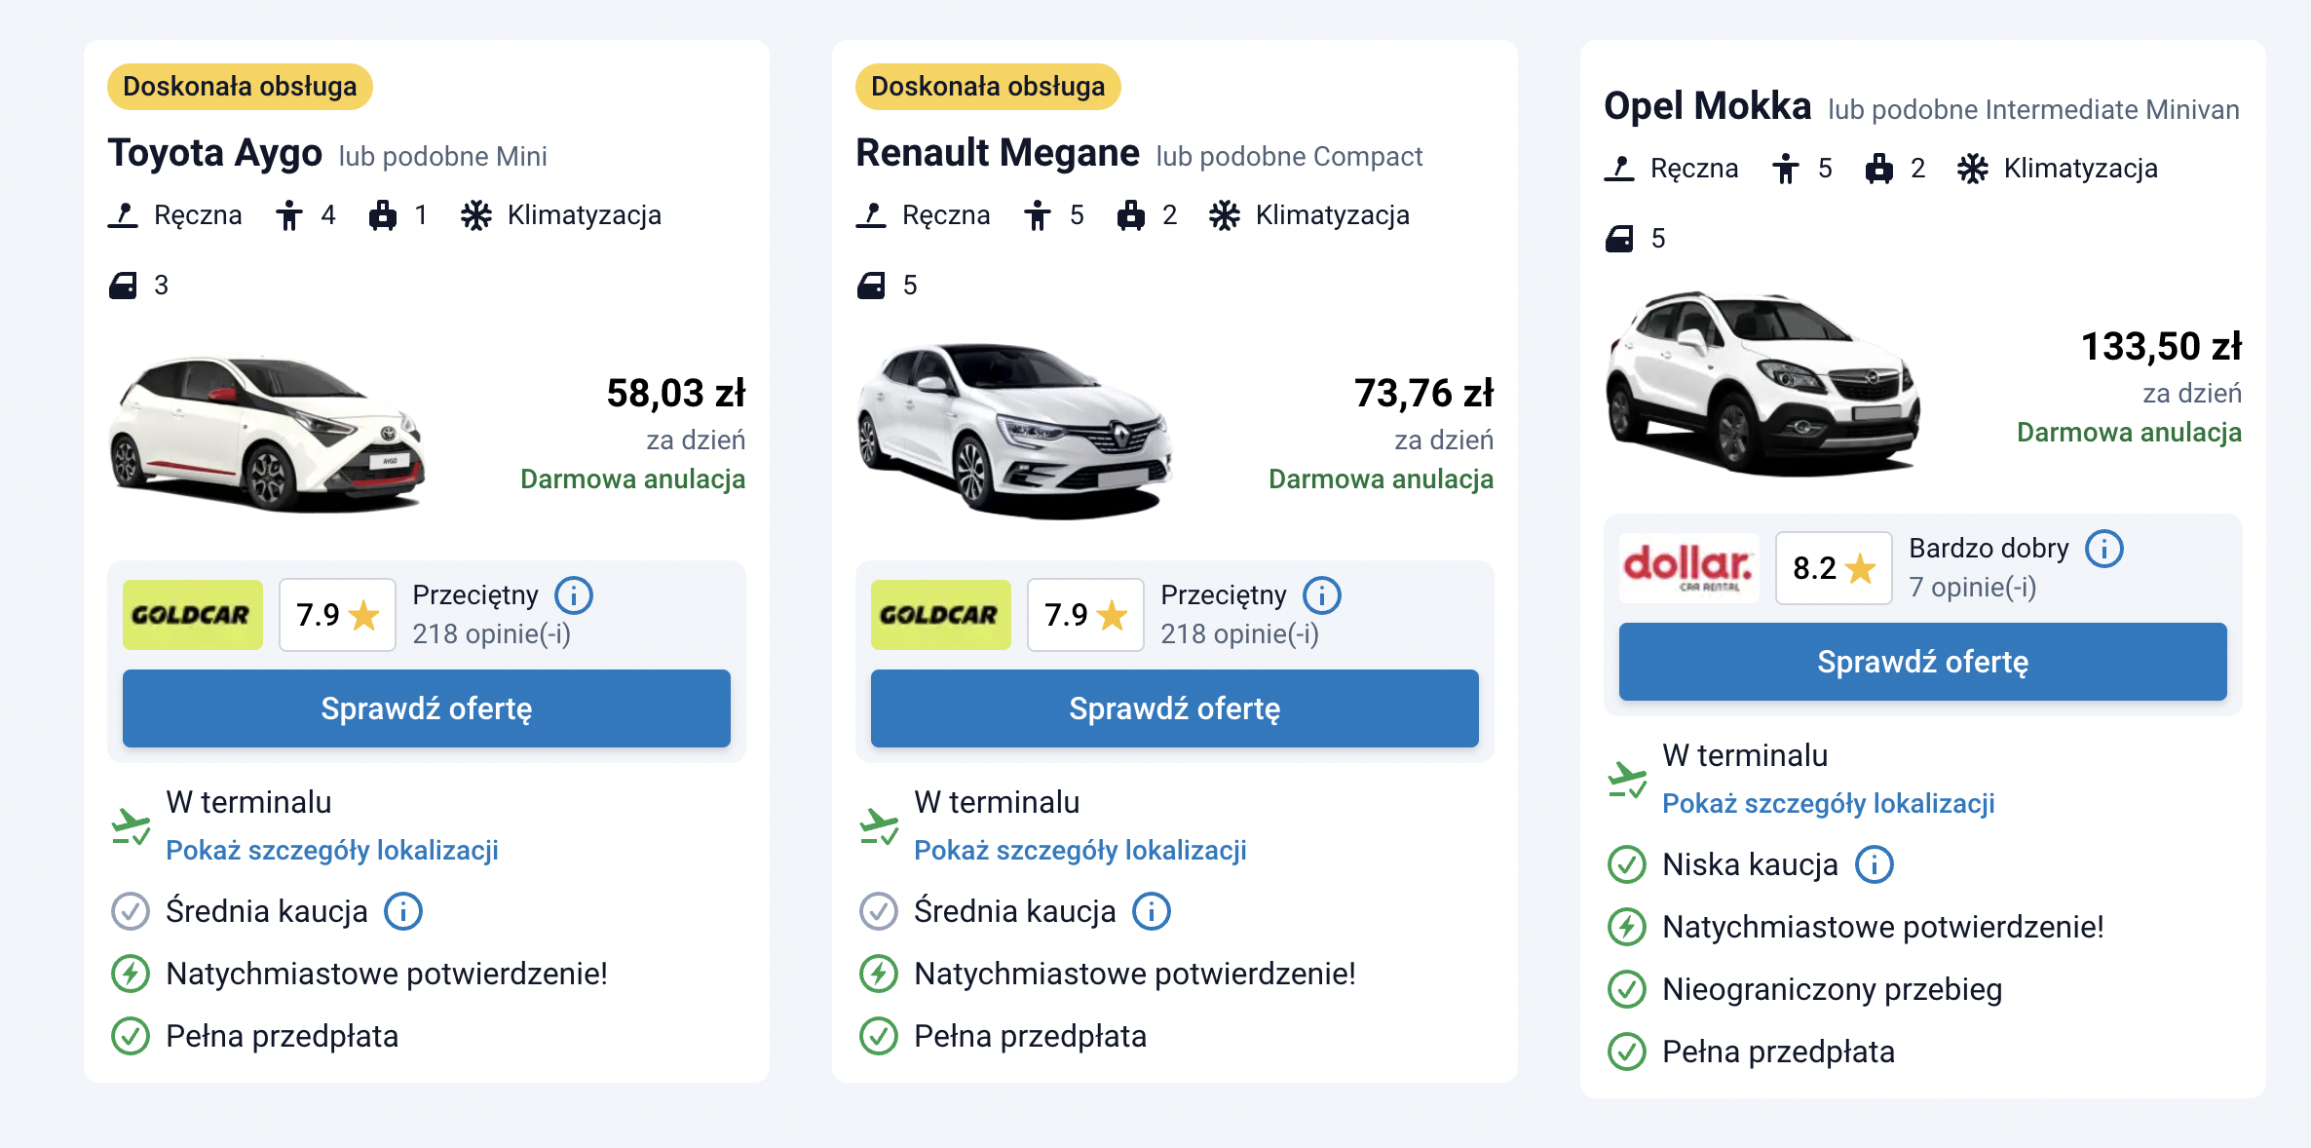Click the dollar car rental logo
The image size is (2311, 1148).
1688,568
